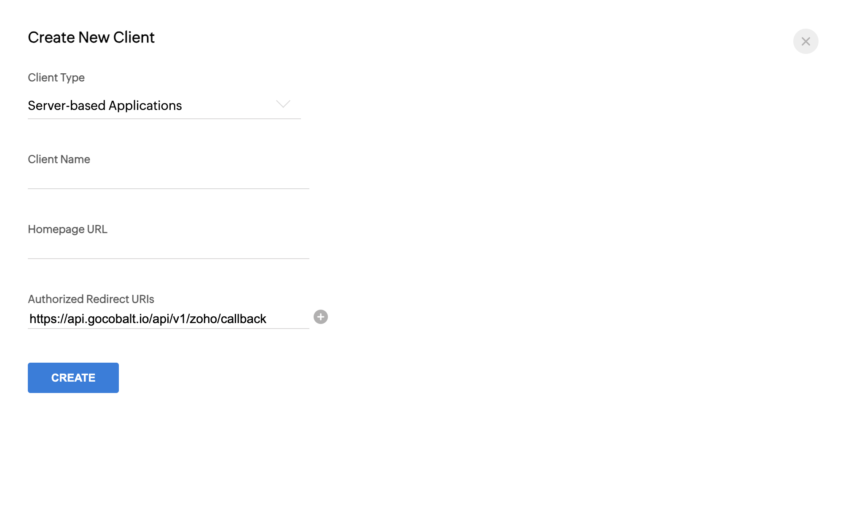The width and height of the screenshot is (843, 524).
Task: Click the Homepage URL label
Action: [x=67, y=229]
